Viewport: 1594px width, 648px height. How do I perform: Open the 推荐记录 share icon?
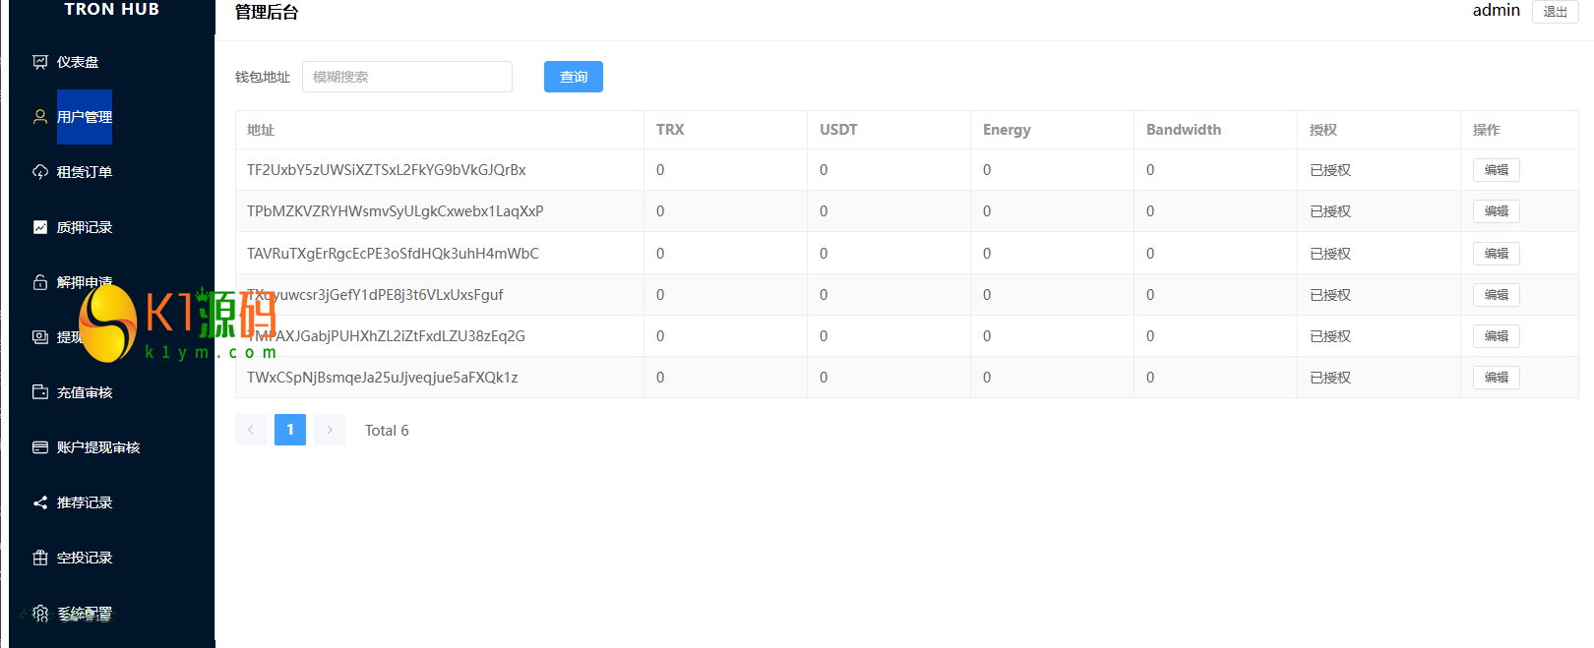click(x=40, y=502)
